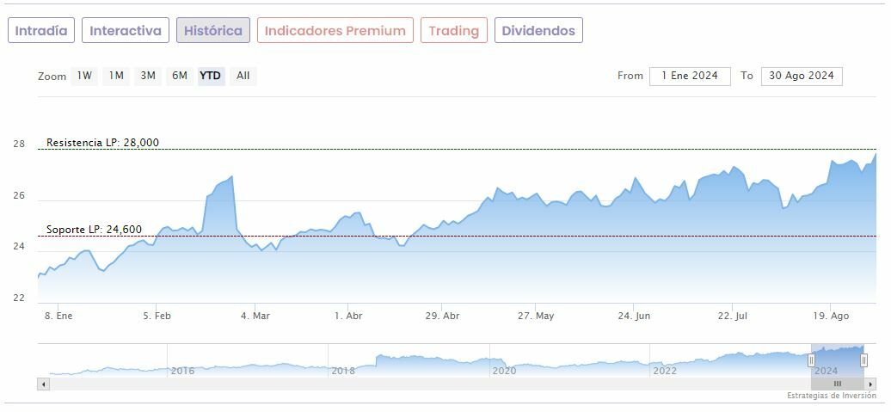The width and height of the screenshot is (891, 412).
Task: Set zoom range to 1W
Action: [x=84, y=76]
